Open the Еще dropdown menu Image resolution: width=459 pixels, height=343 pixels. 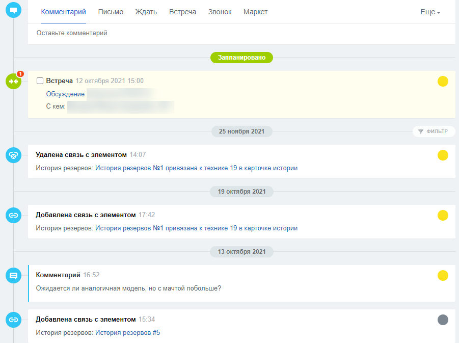[430, 12]
